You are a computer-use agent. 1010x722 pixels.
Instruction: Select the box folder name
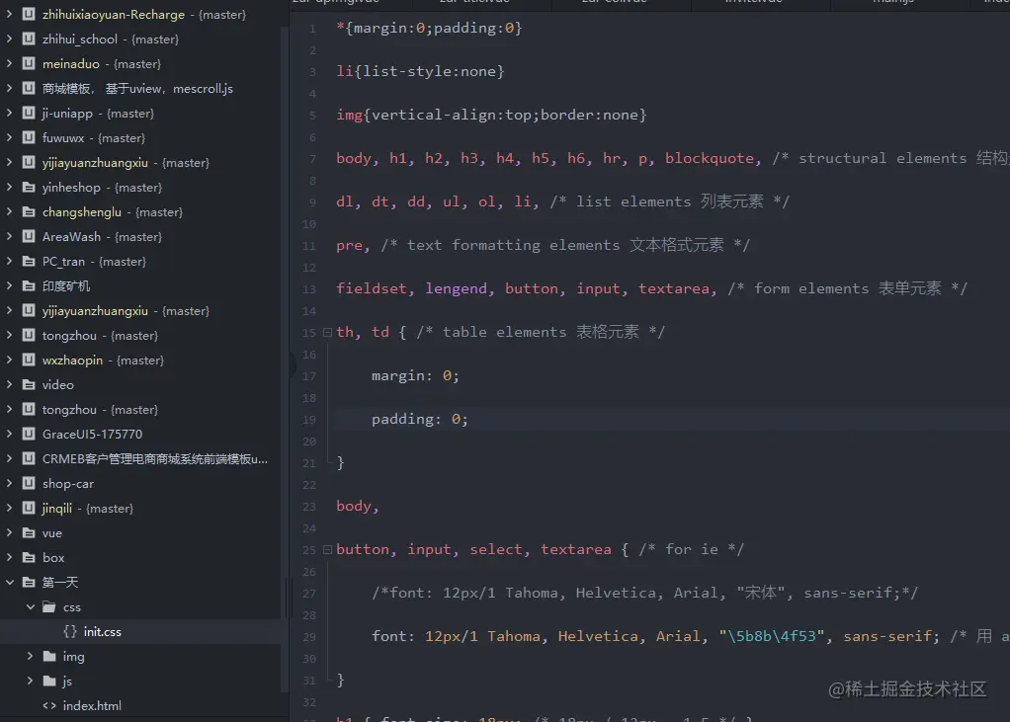pos(53,557)
